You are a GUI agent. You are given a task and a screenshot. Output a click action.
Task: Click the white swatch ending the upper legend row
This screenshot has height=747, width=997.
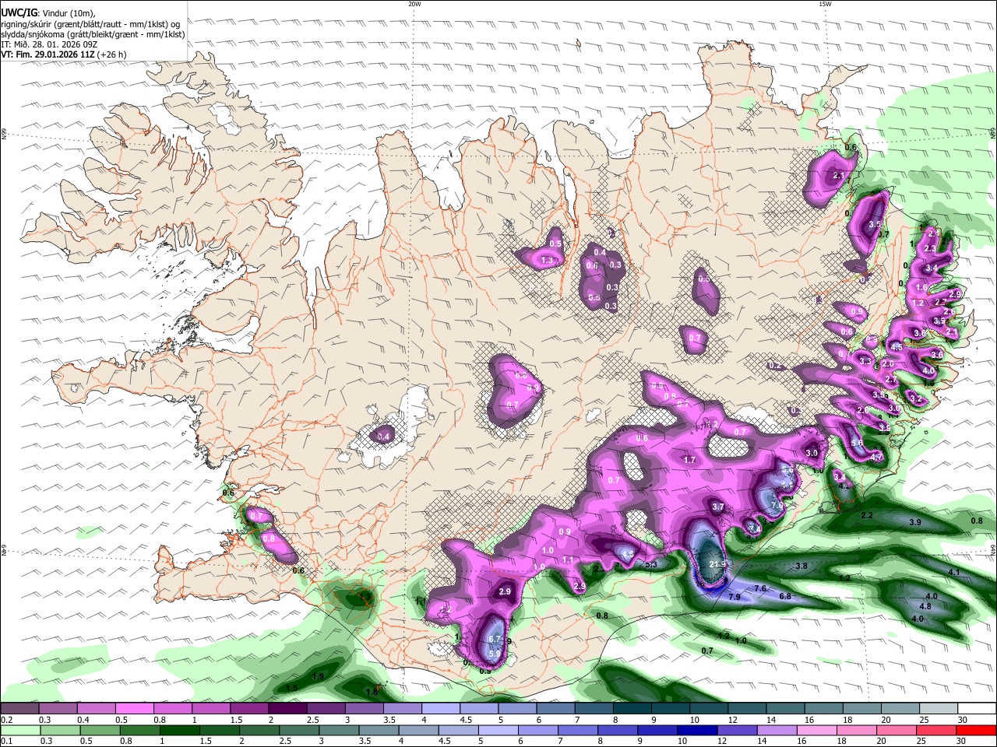tap(976, 708)
